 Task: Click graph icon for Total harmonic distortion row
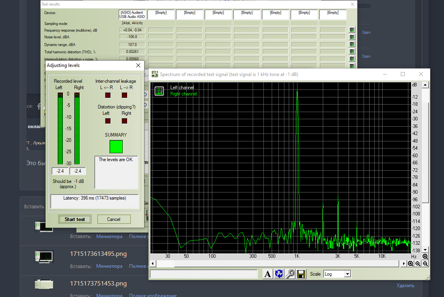352,51
